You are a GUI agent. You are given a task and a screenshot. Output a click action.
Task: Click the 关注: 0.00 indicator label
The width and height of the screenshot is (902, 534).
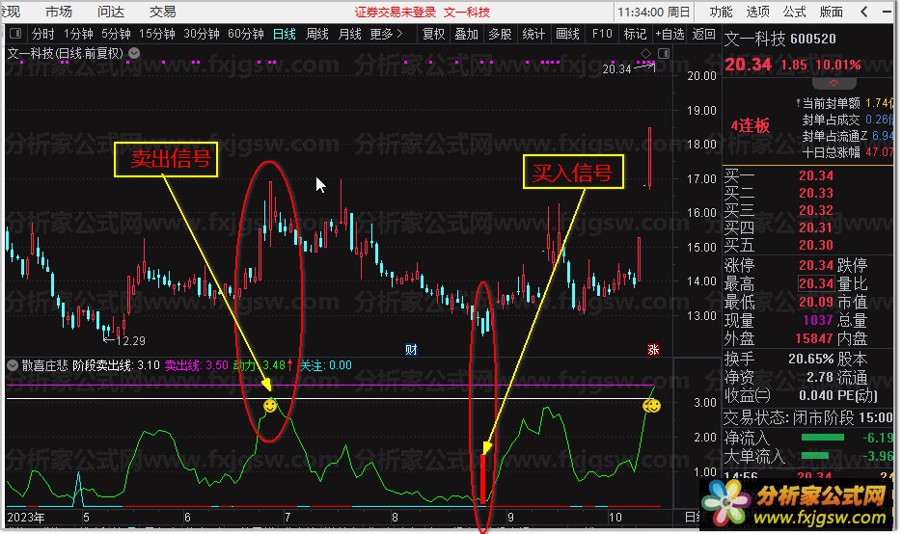326,365
